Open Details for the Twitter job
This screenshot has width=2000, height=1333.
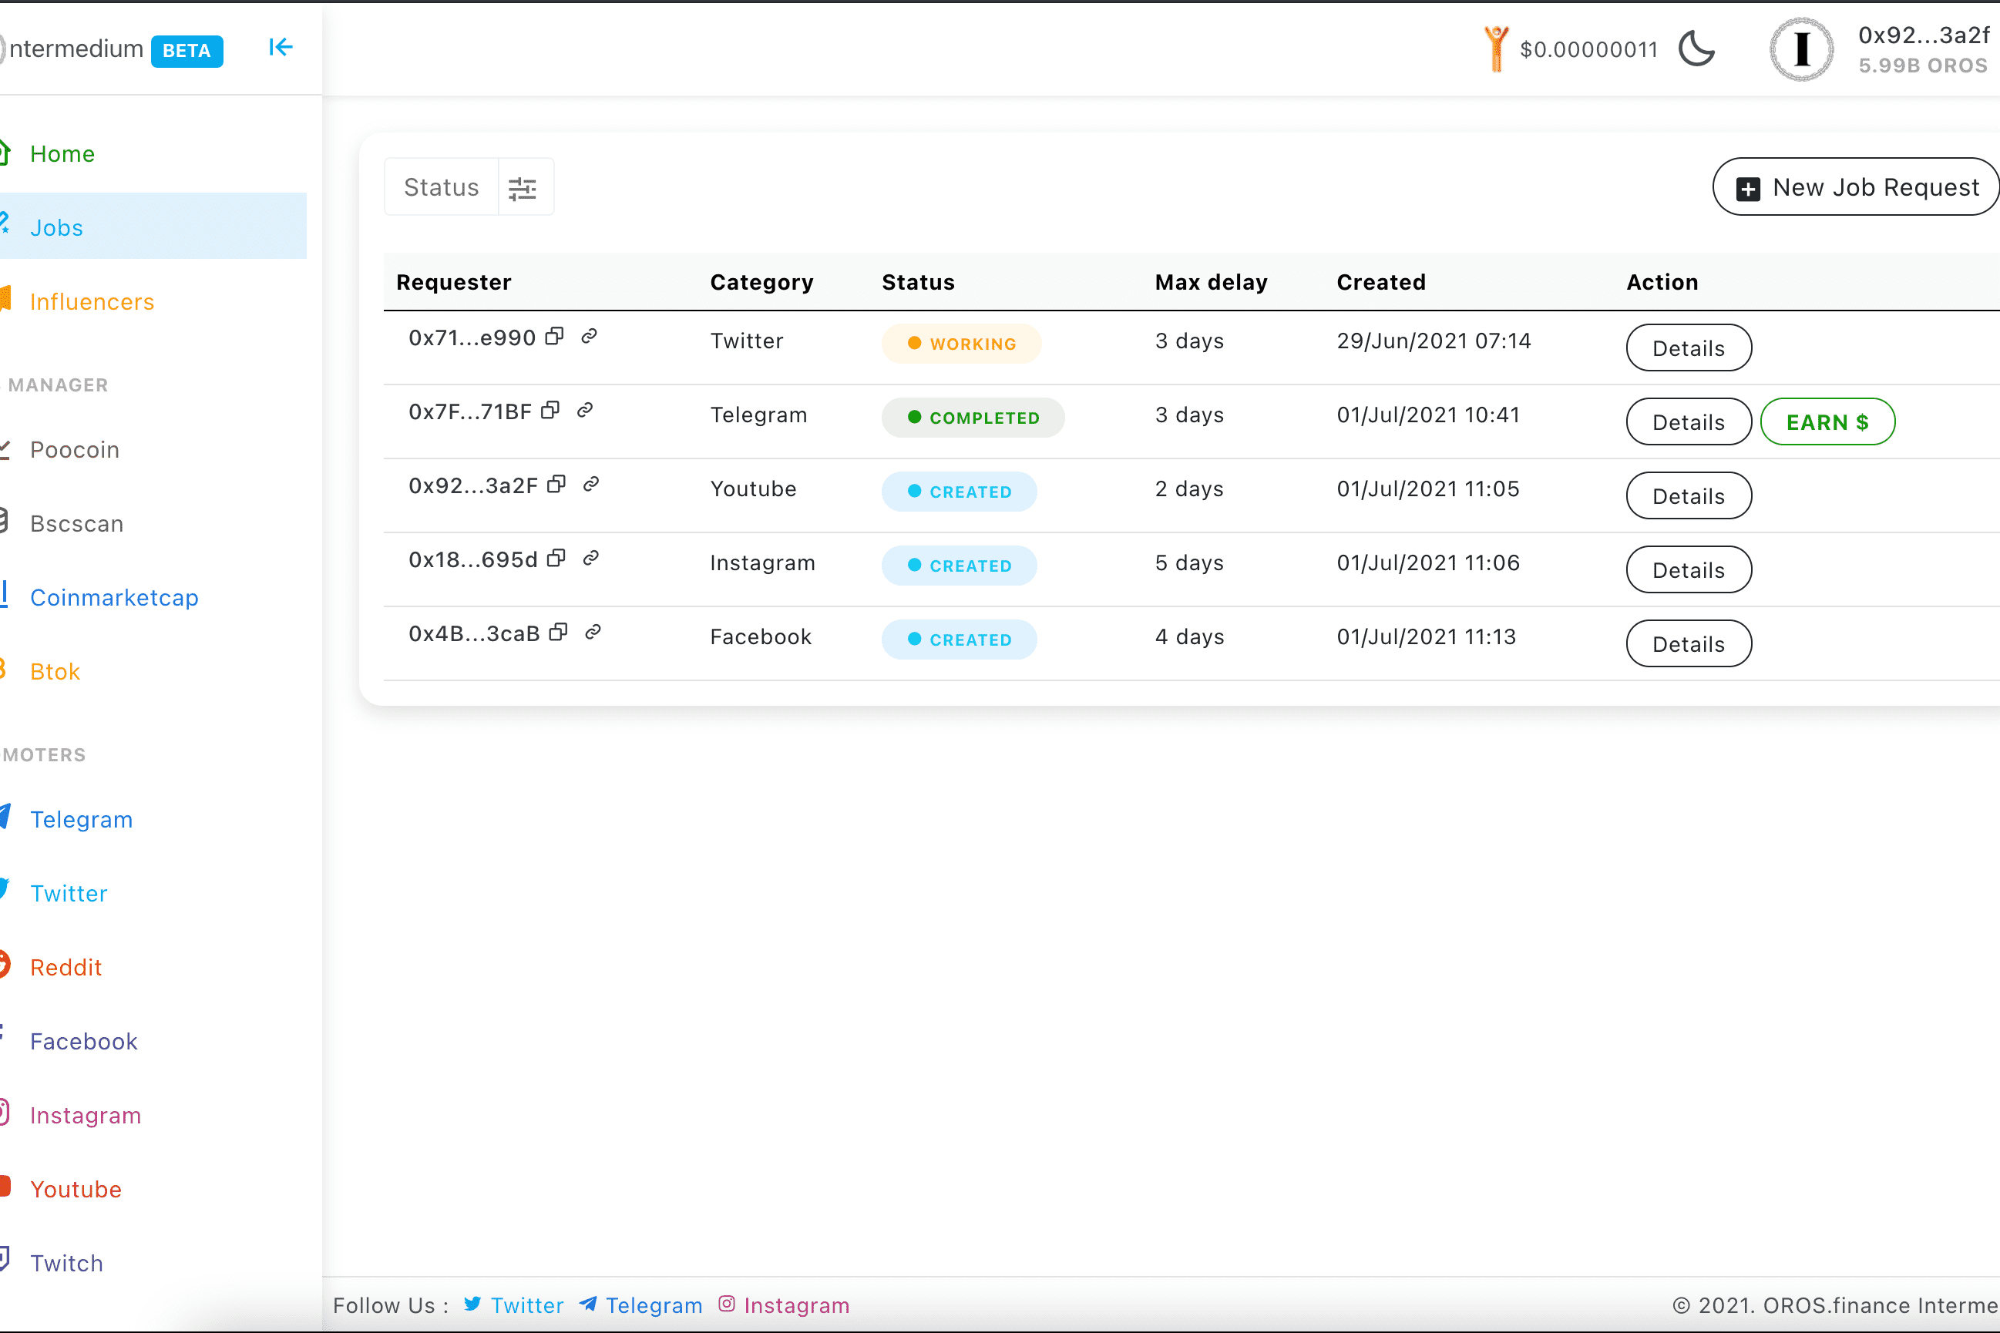[x=1688, y=348]
